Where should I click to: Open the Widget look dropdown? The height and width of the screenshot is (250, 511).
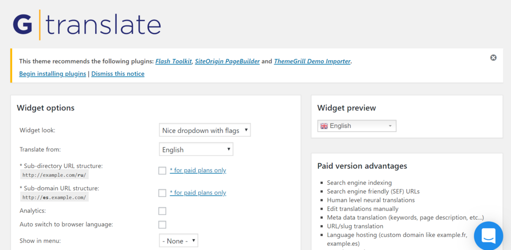[205, 130]
